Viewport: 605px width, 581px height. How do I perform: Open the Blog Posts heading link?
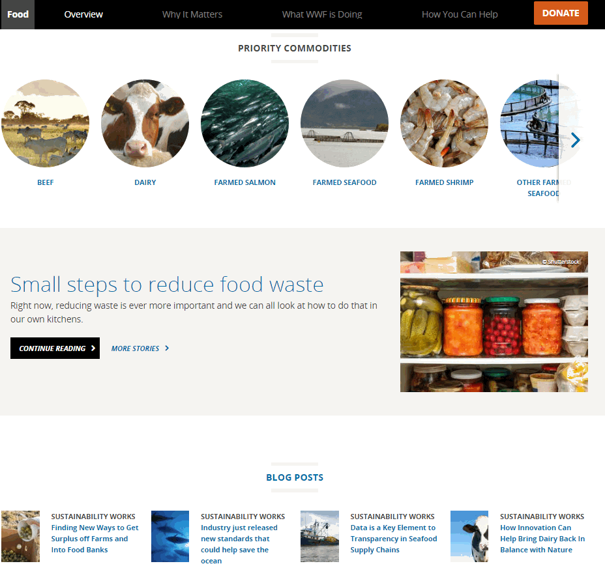pyautogui.click(x=295, y=477)
